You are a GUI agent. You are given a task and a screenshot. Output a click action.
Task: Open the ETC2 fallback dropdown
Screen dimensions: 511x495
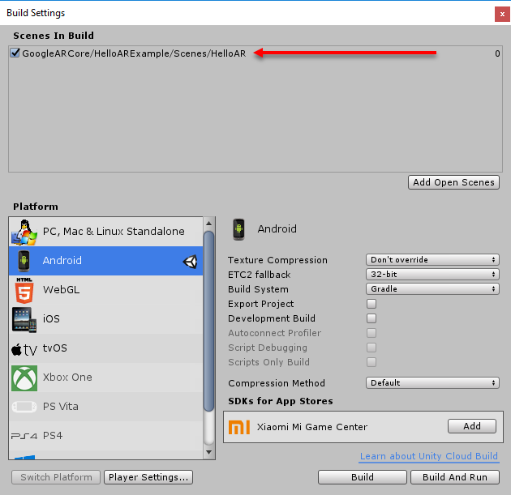(x=432, y=275)
